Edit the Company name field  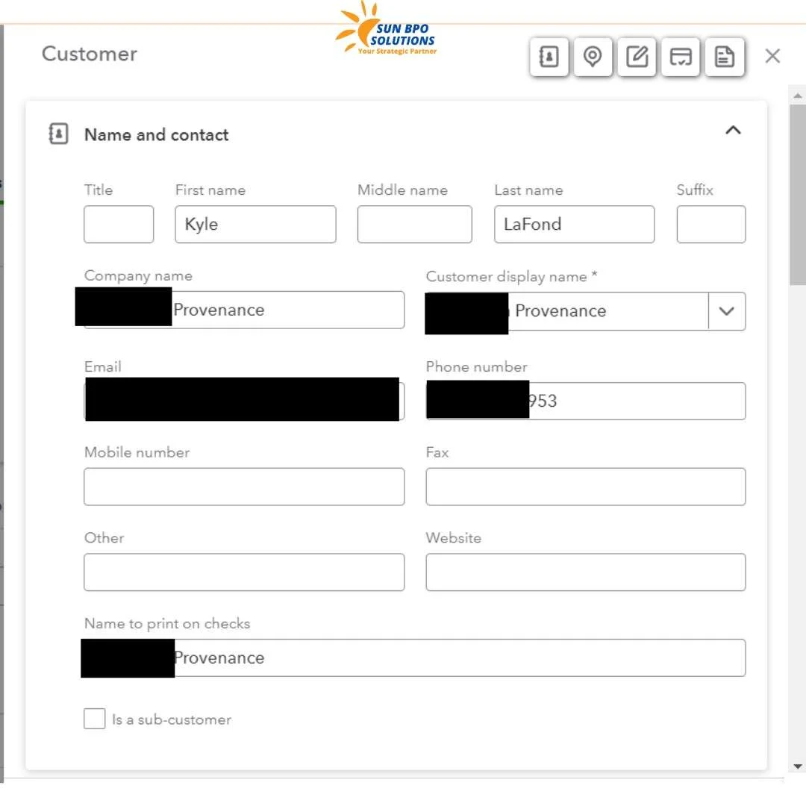coord(244,310)
